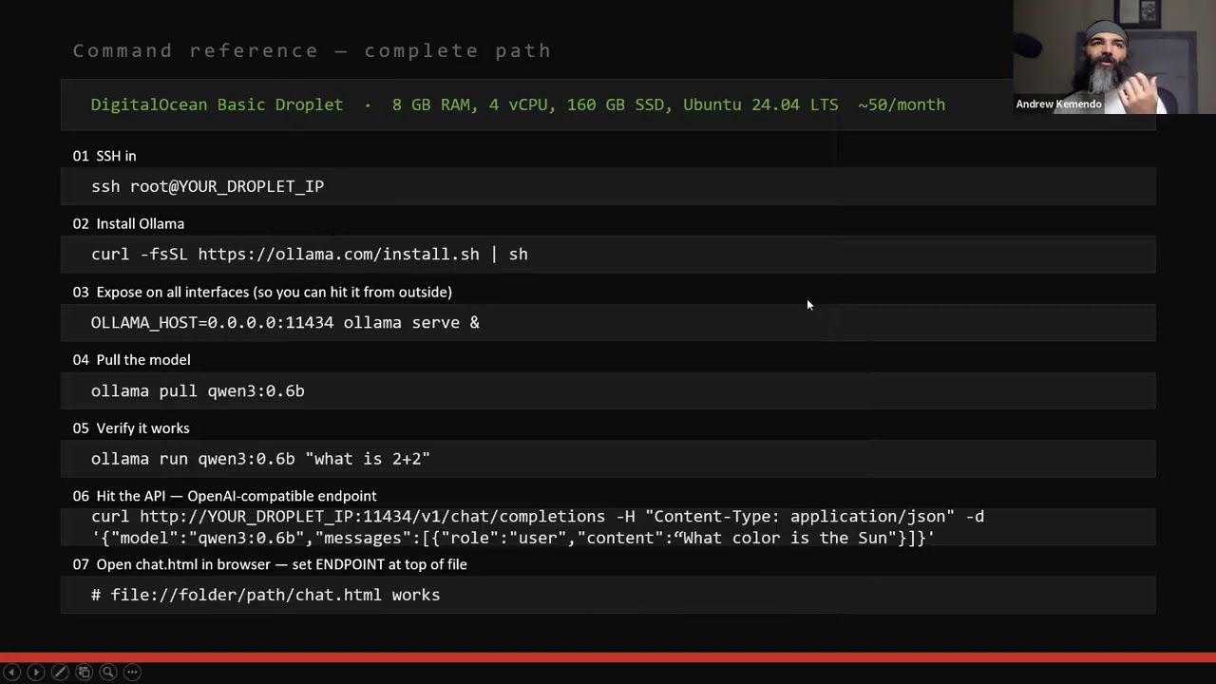Click the OLLAMA_HOST=0.0.0.0:11434 serve command
Viewport: 1216px width, 684px height.
tap(285, 323)
